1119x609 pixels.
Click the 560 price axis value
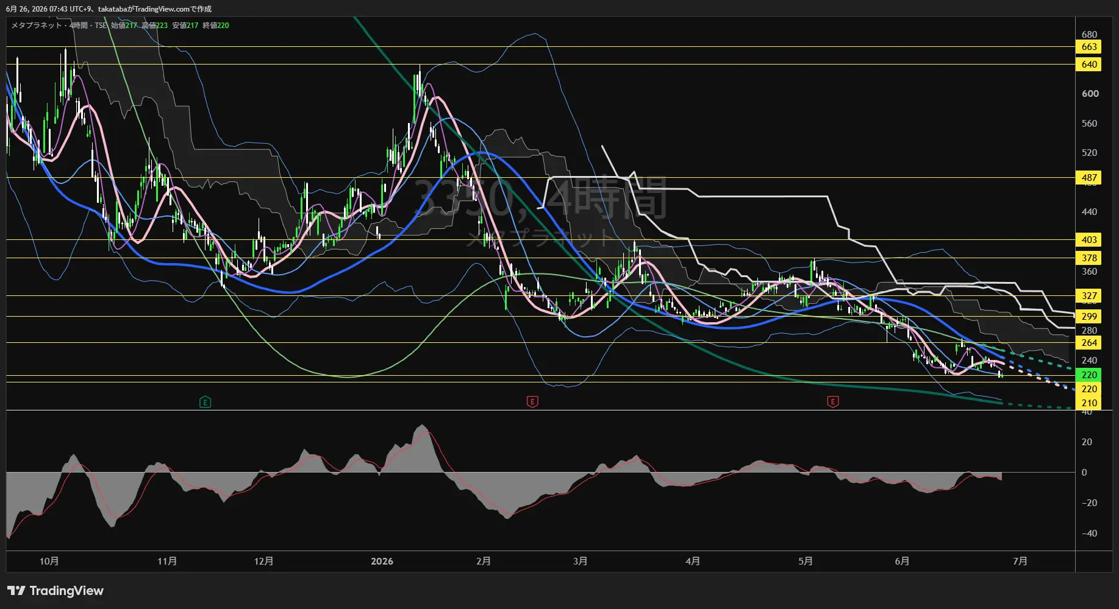(x=1089, y=124)
